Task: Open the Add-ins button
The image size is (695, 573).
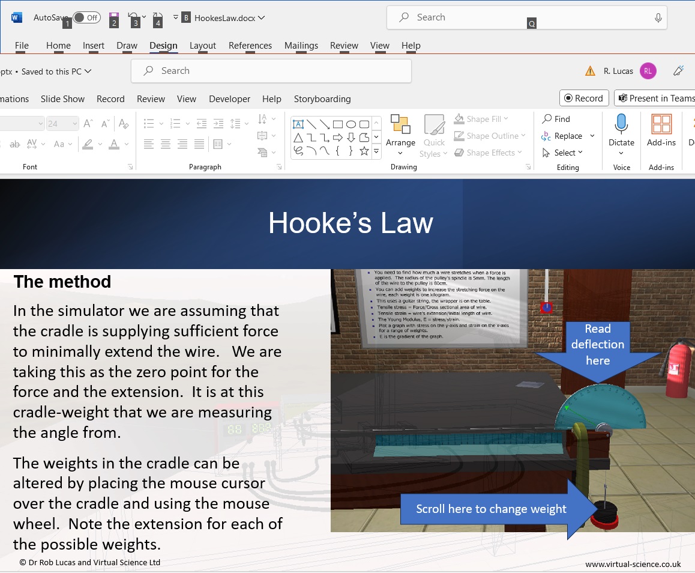Action: click(661, 130)
